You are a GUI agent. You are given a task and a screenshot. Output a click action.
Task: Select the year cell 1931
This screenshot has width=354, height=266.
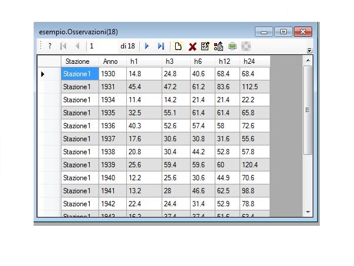(x=113, y=87)
